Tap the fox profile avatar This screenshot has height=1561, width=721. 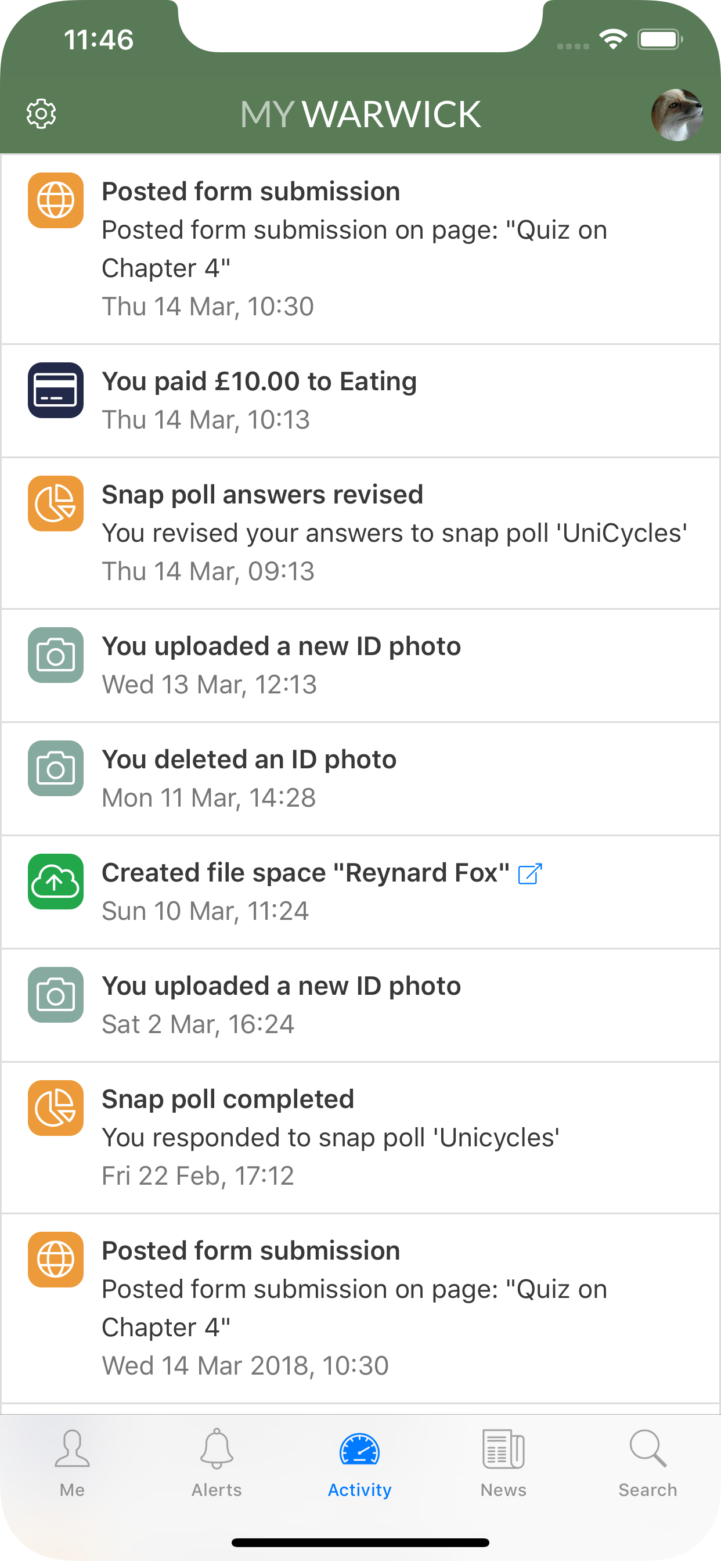click(x=677, y=114)
